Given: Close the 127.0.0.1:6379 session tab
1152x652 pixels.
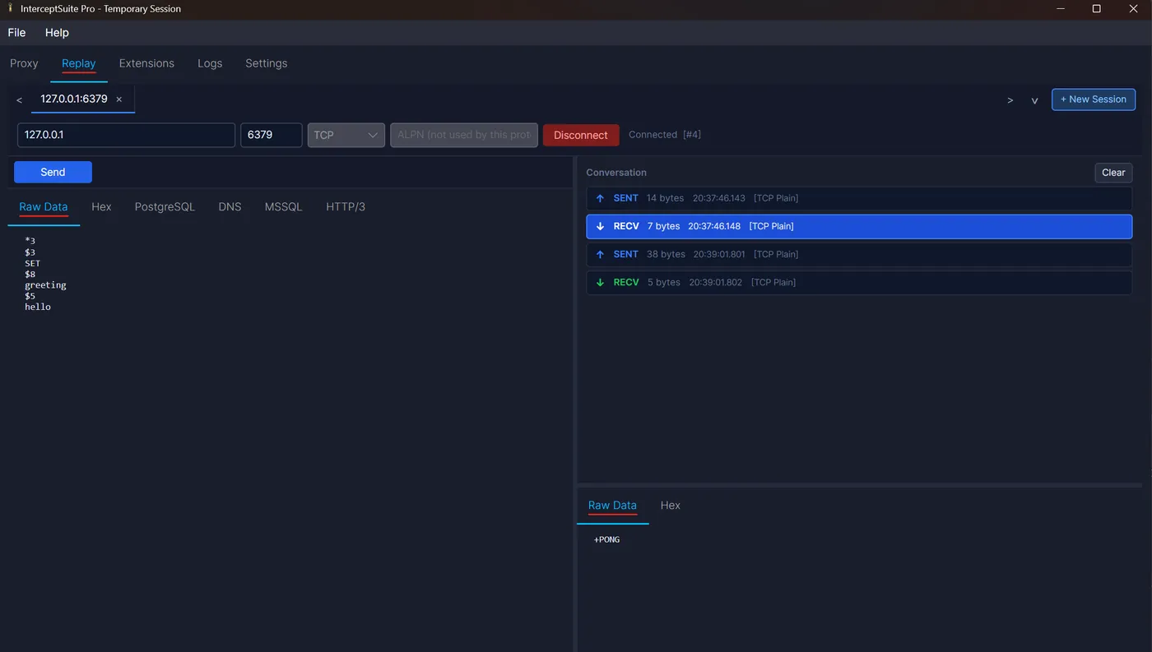Looking at the screenshot, I should coord(119,99).
